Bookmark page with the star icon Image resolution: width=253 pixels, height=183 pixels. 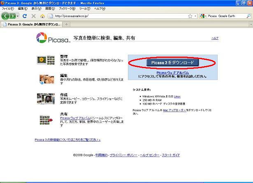[190, 16]
